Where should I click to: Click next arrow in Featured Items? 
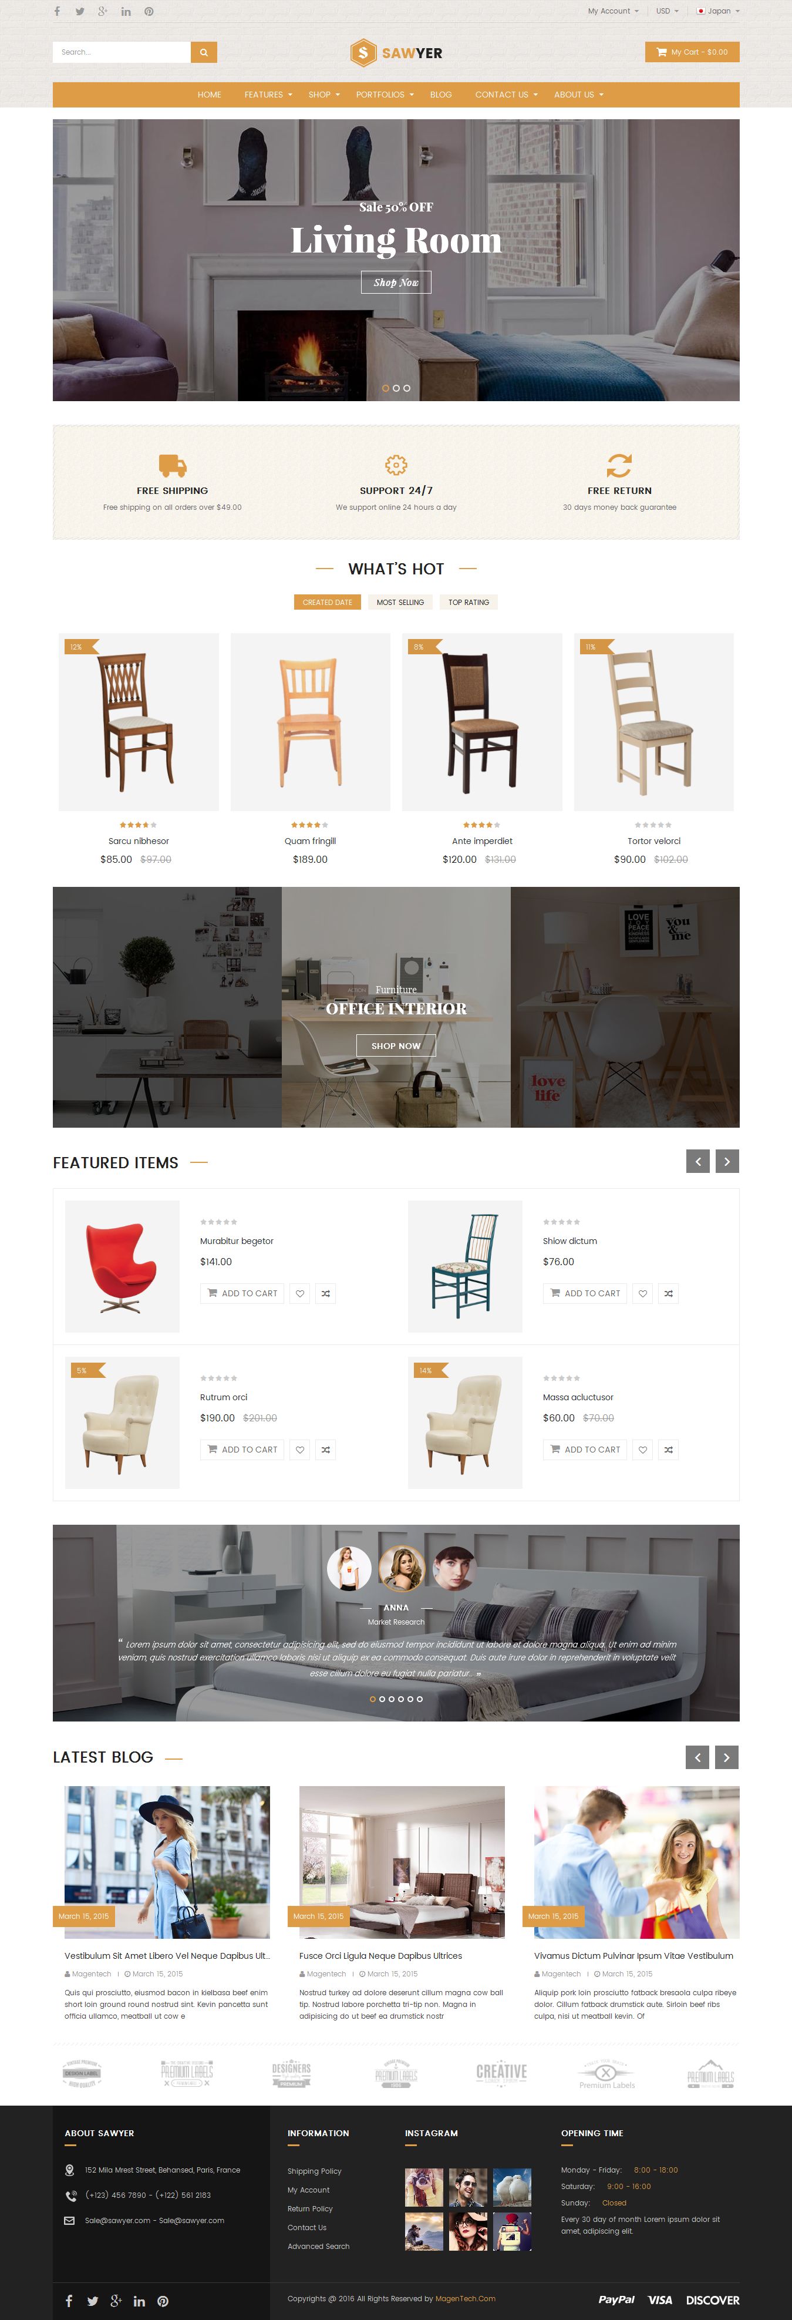727,1161
